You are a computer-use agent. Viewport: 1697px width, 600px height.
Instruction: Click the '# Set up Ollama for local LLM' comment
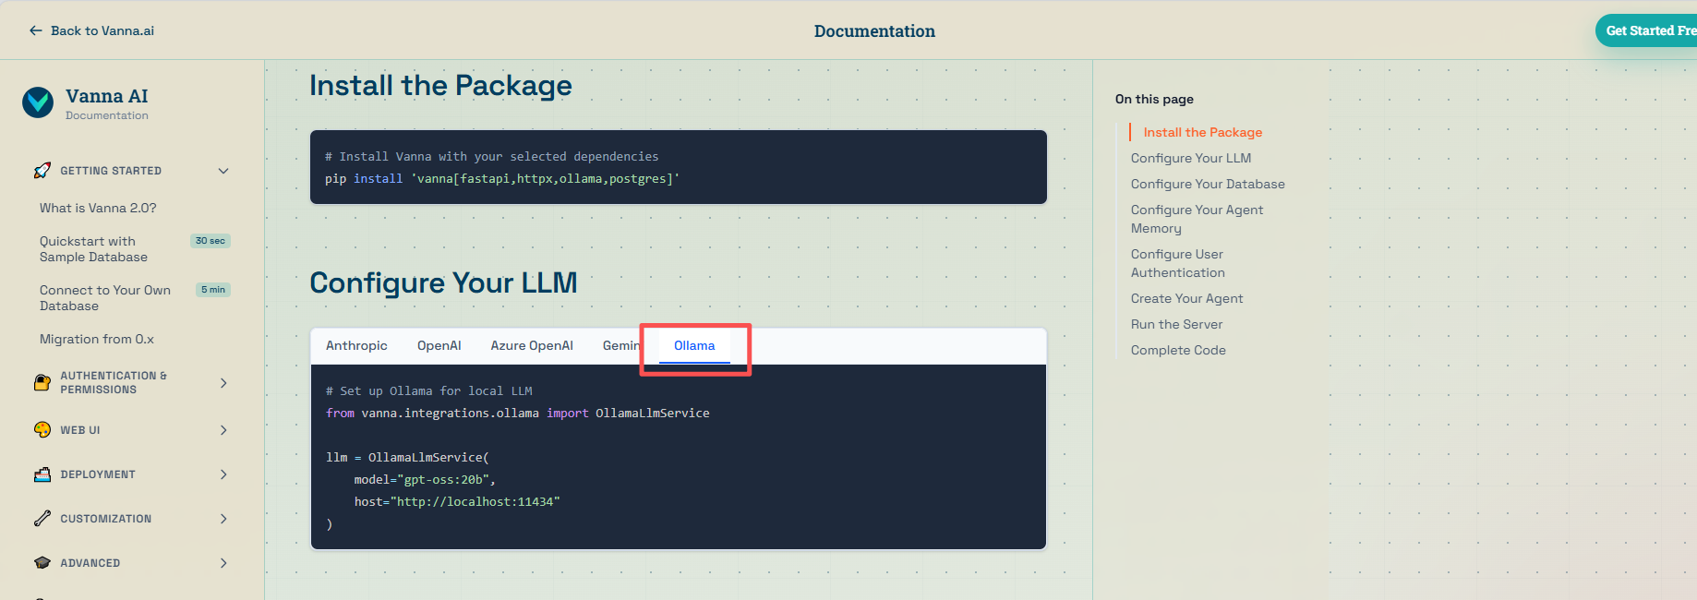click(429, 390)
